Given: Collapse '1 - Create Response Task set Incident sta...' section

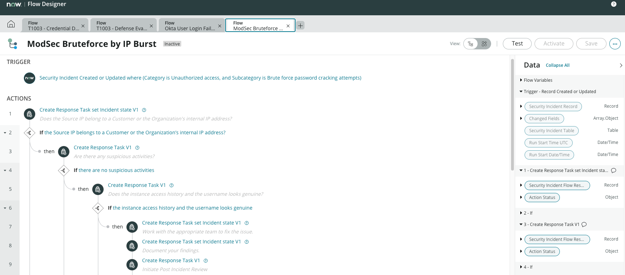Looking at the screenshot, I should pyautogui.click(x=521, y=171).
